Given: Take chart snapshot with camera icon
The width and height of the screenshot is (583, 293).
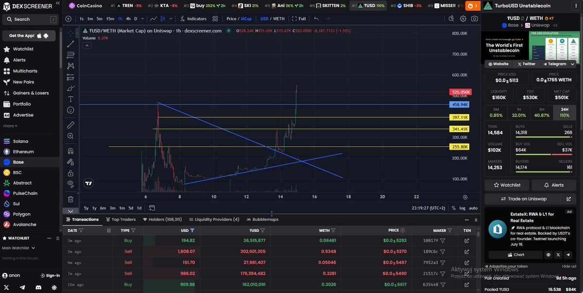Looking at the screenshot, I should 474,18.
